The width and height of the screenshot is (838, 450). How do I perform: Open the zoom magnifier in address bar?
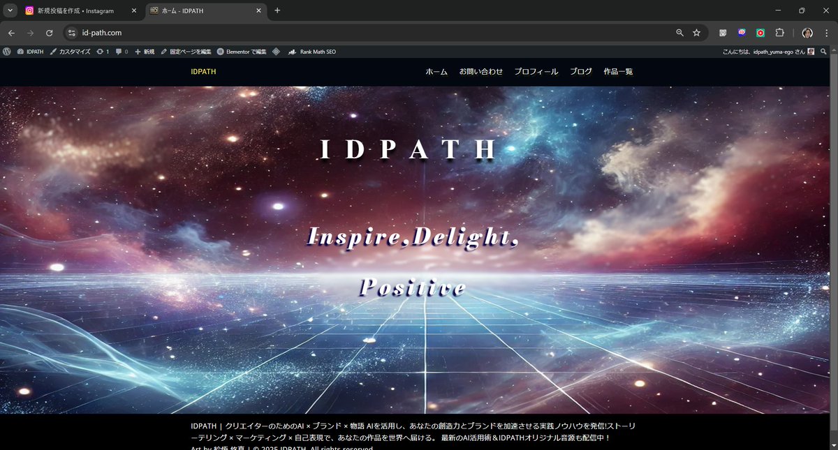[679, 33]
